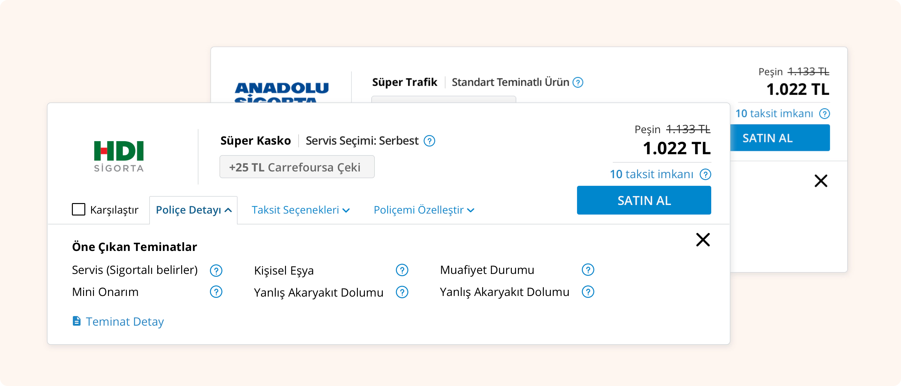Screen dimensions: 901x386
Task: Buy the HDI Süper Kasko with SATIN AL
Action: (644, 200)
